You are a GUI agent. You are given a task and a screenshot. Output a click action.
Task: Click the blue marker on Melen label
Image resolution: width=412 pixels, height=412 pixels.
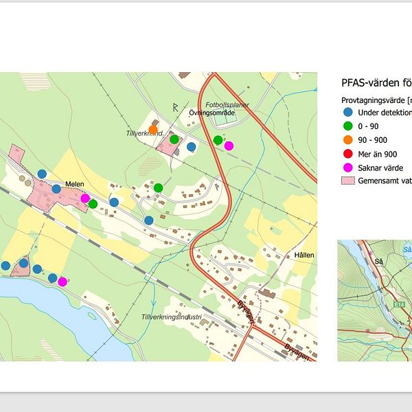pyautogui.click(x=56, y=189)
